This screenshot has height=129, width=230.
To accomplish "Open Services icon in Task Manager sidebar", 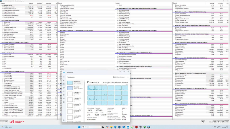I will point(64,102).
